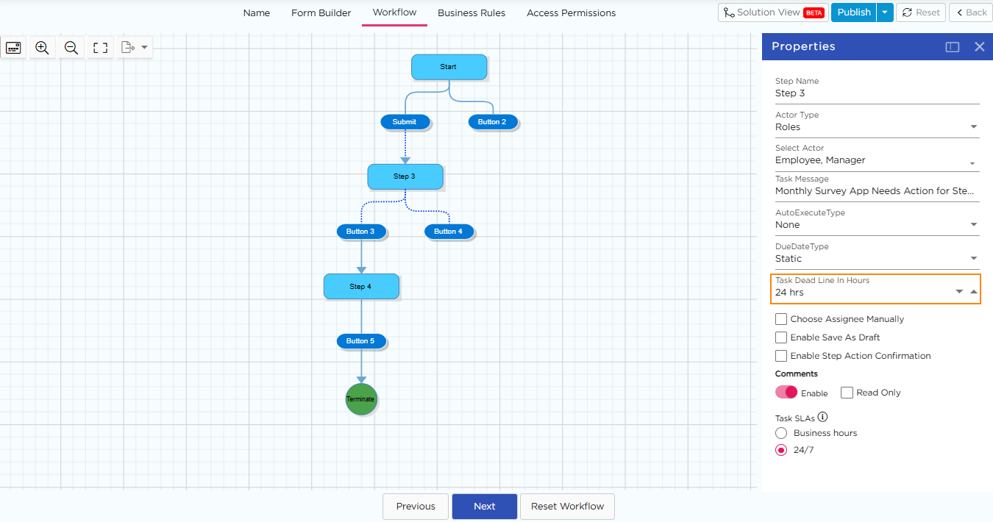The image size is (993, 522).
Task: Click the green Terminate node
Action: [361, 399]
